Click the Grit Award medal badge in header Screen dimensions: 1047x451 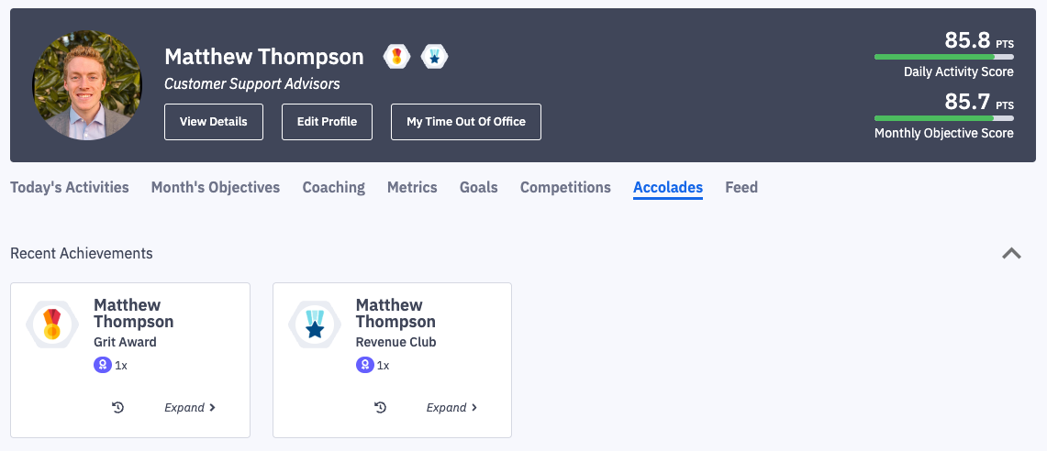pos(396,57)
